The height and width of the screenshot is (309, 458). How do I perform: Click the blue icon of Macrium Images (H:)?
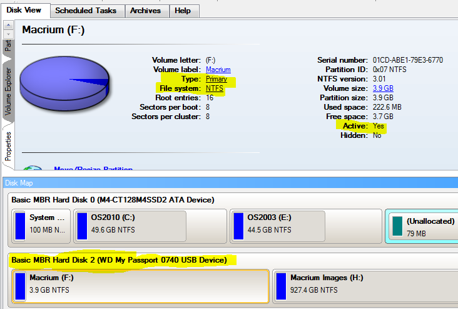[281, 286]
